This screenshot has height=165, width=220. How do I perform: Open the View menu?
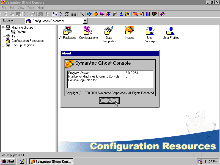tap(21, 8)
